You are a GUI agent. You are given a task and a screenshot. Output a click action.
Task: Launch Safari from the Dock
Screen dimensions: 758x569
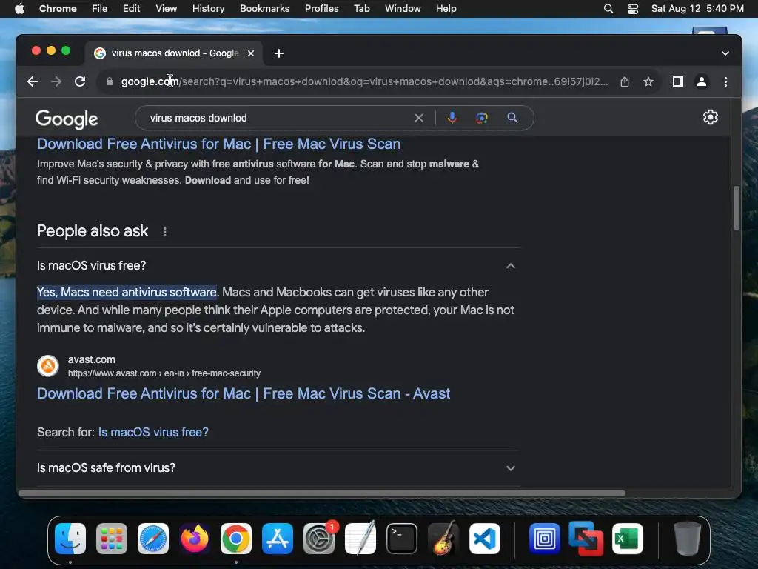click(153, 539)
